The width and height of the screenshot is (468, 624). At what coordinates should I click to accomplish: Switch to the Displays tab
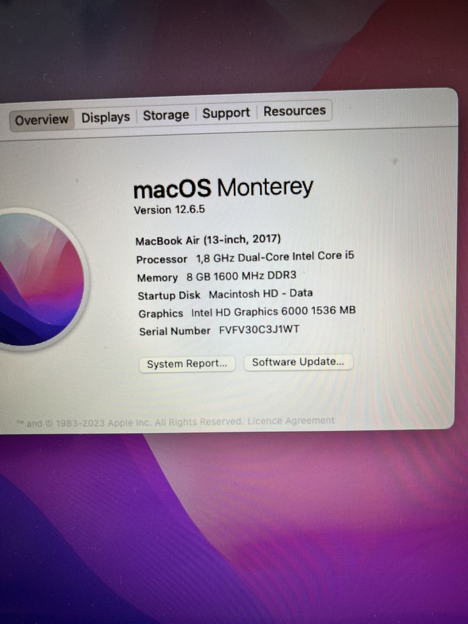click(x=105, y=117)
